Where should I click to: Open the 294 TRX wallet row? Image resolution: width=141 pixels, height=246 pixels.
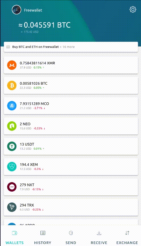tap(71, 207)
